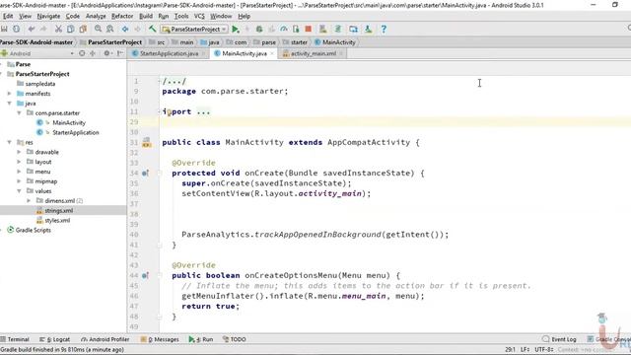The width and height of the screenshot is (631, 355).
Task: Sync project with Gradle files icon
Action: (x=338, y=29)
